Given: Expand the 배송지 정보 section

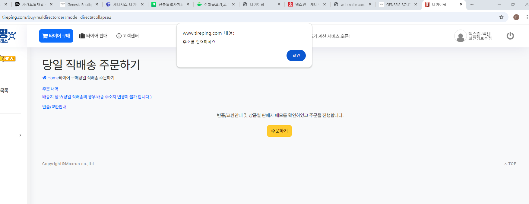Looking at the screenshot, I should 97,97.
